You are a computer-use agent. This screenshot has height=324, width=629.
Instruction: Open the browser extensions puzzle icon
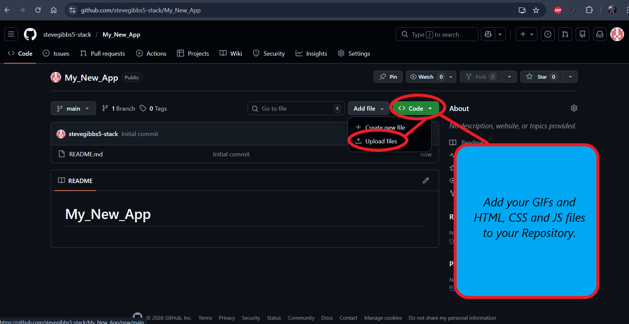click(x=589, y=10)
